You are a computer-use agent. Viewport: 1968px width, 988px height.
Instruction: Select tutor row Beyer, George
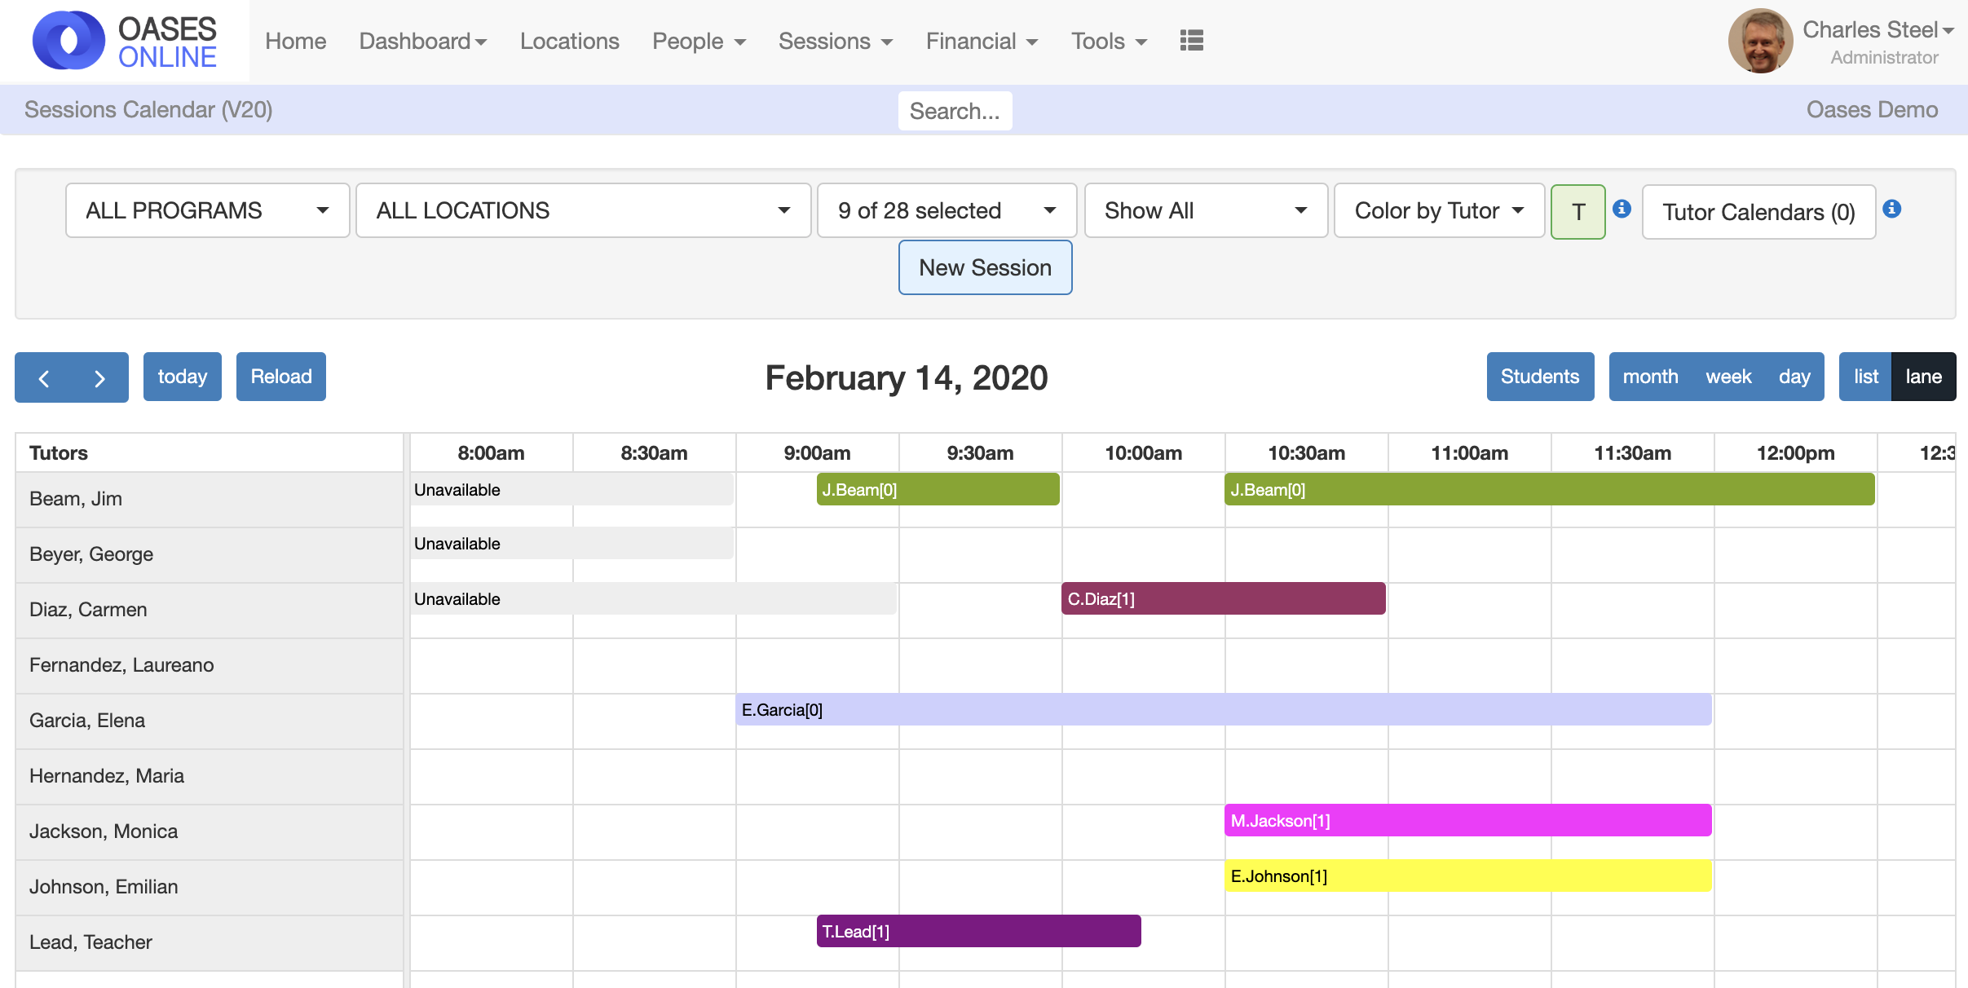point(210,554)
